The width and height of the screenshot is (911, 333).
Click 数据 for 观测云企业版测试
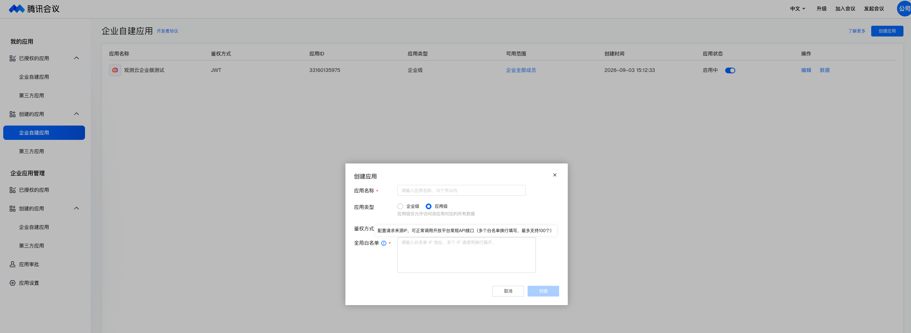[x=825, y=70]
